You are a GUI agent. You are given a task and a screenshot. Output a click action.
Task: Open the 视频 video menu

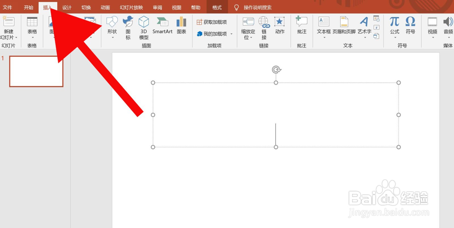pyautogui.click(x=432, y=28)
